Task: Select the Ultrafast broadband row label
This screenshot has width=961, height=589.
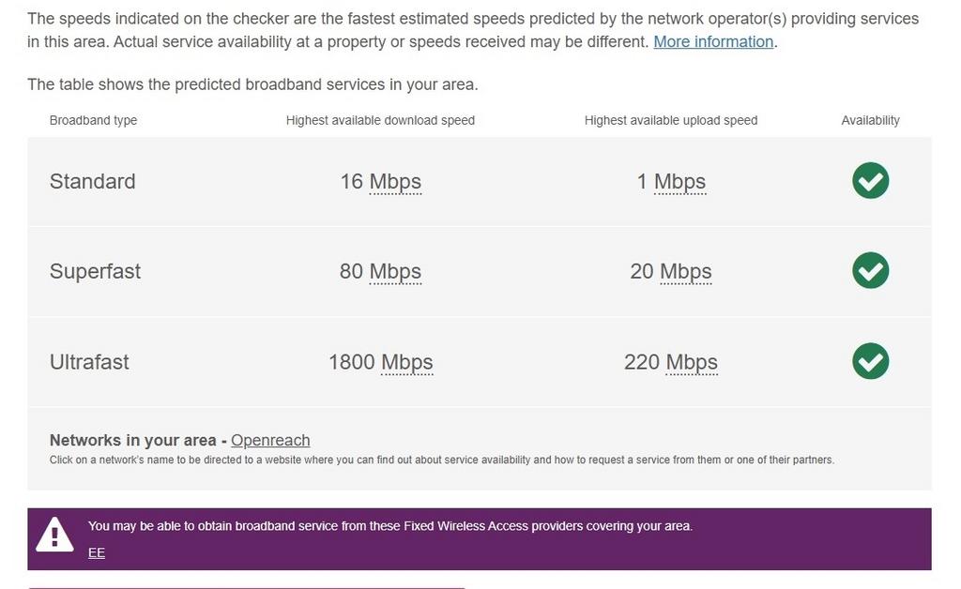Action: pos(89,362)
